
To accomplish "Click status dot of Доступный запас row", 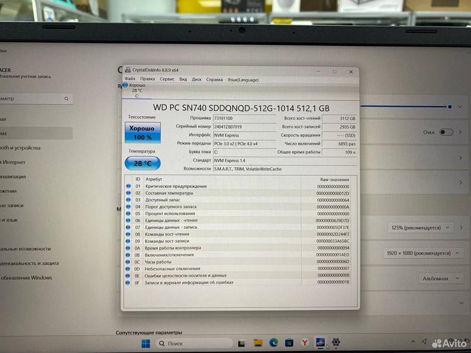I will 128,200.
